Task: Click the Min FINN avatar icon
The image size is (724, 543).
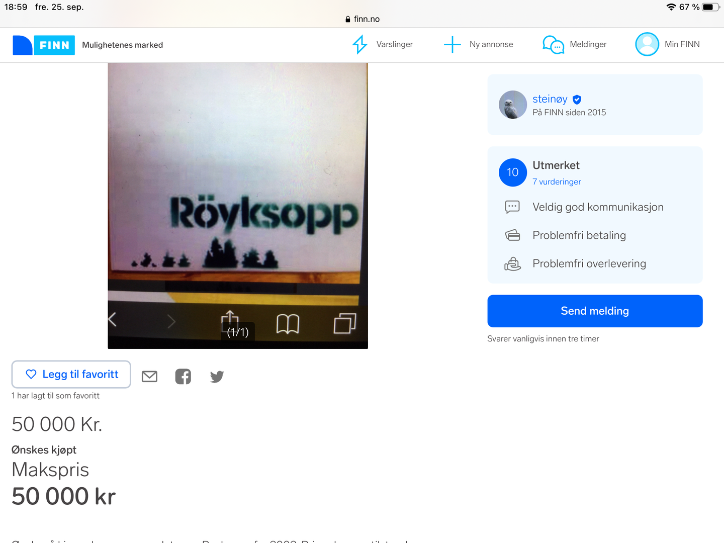Action: (x=647, y=44)
